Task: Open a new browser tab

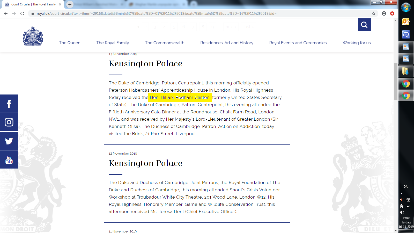Action: [70, 4]
